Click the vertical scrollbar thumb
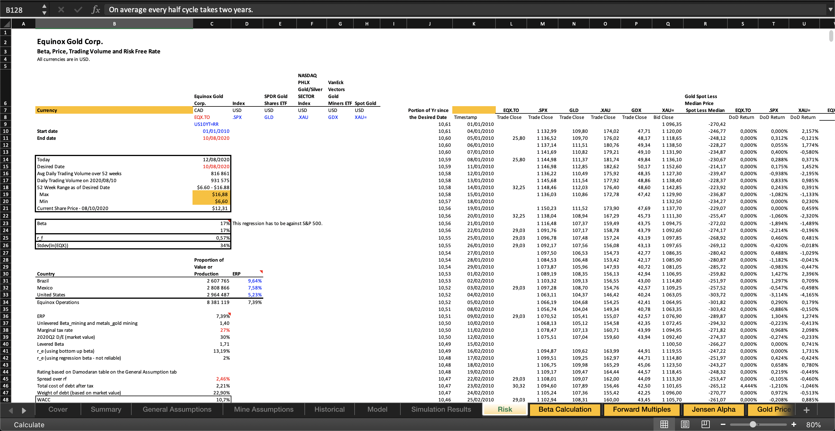The image size is (835, 431). [831, 36]
